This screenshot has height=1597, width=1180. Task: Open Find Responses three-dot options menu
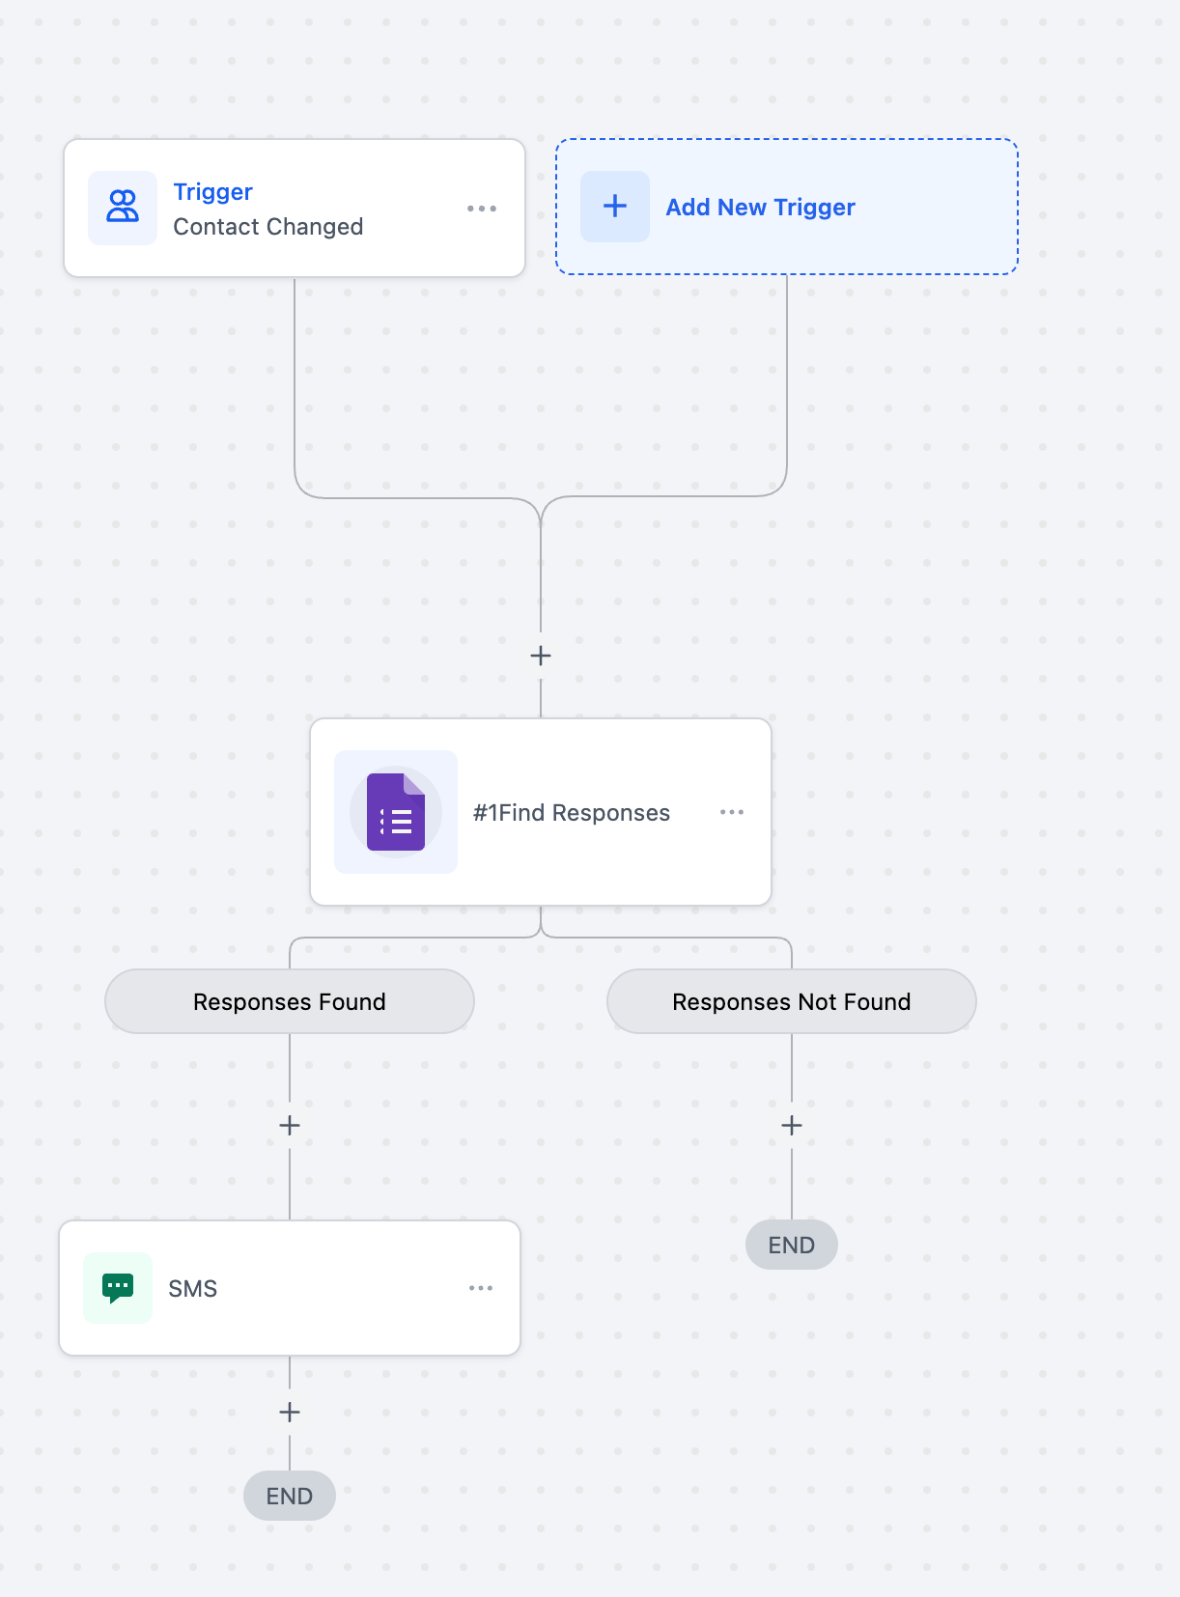pos(732,812)
